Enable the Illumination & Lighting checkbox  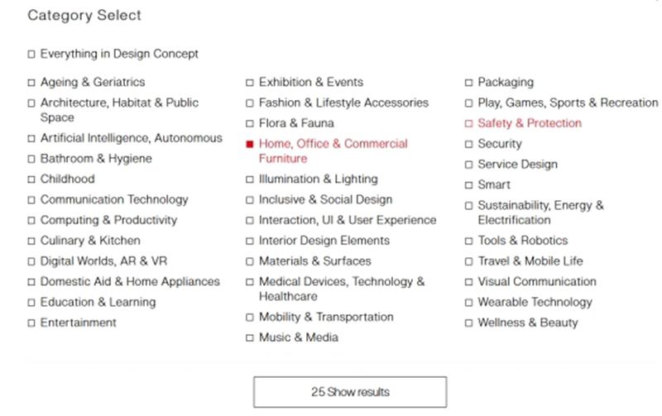pyautogui.click(x=250, y=179)
